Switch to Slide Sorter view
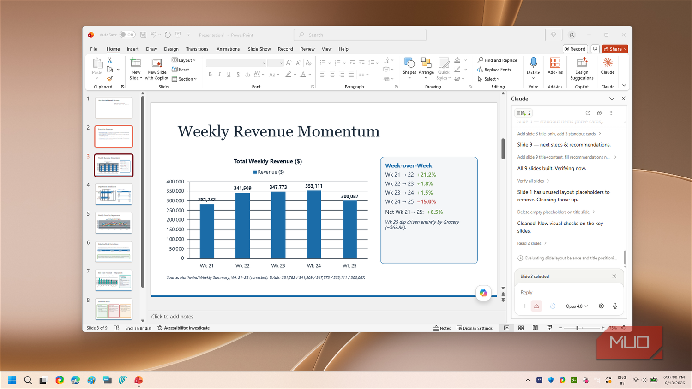This screenshot has height=389, width=692. coord(521,328)
